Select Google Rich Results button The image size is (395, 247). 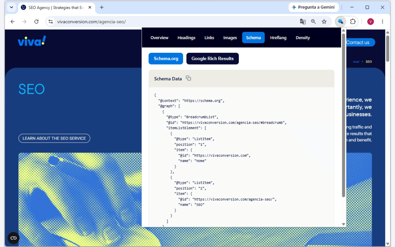213,59
